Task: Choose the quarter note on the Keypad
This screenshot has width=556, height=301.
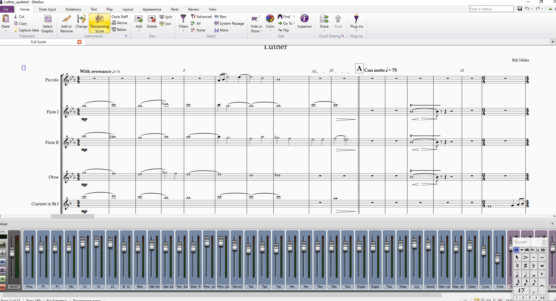Action: 517,274
